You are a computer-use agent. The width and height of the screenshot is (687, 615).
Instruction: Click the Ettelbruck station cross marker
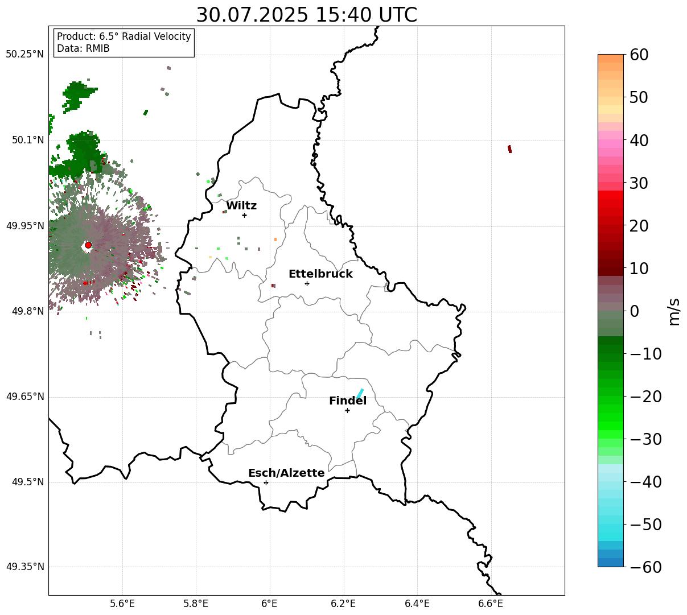pos(307,283)
